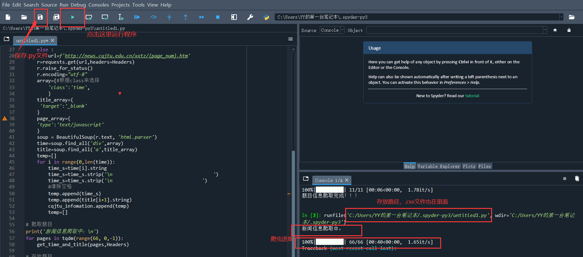Screen dimensions: 583x257
Task: Toggle the Help pane lock icon
Action: 569,30
